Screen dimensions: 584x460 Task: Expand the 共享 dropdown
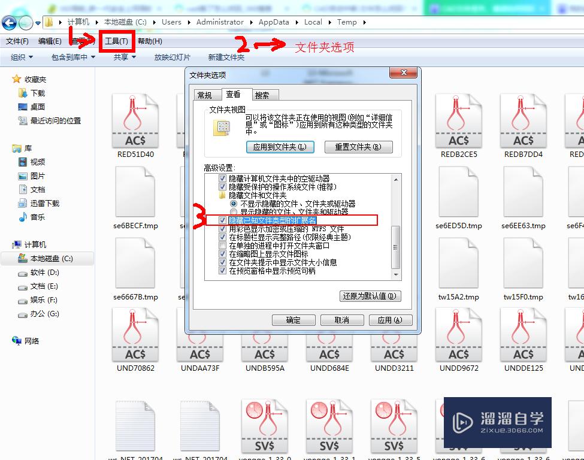click(122, 57)
